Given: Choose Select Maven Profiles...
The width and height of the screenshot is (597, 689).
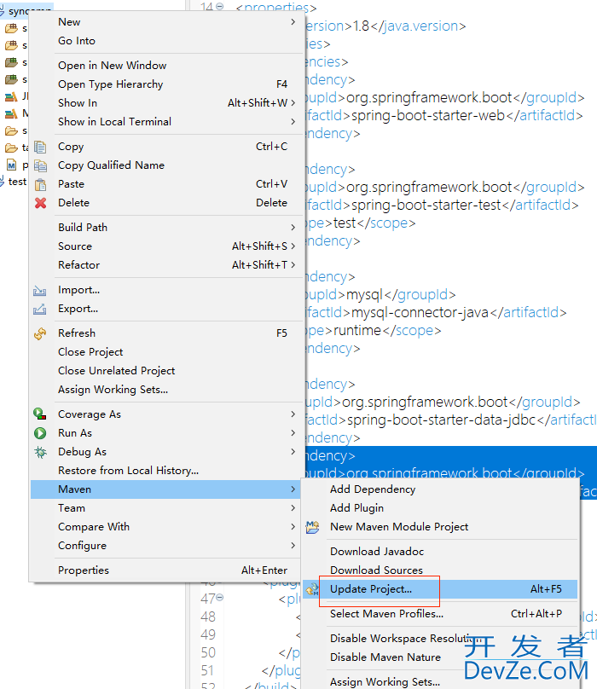Looking at the screenshot, I should (440, 614).
